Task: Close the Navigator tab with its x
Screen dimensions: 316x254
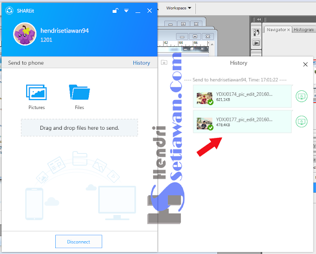Action: click(288, 30)
